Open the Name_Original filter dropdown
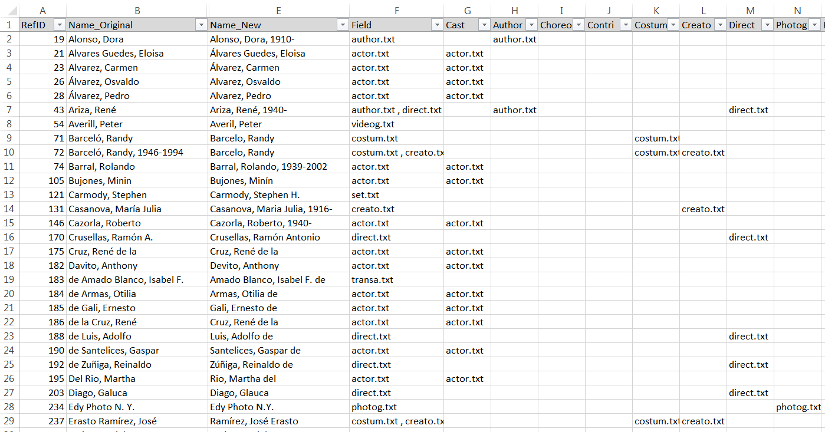Screen dimensions: 825x432 click(x=201, y=25)
